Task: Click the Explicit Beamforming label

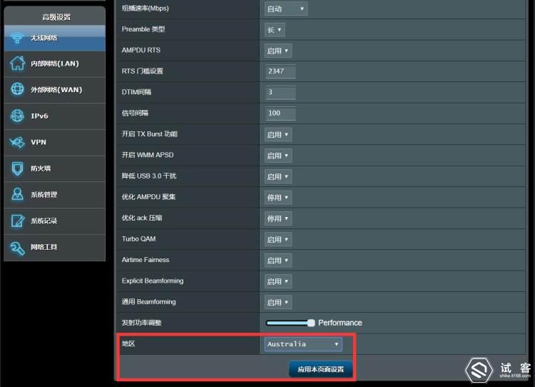Action: pyautogui.click(x=153, y=281)
